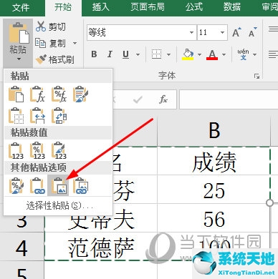
Task: Click the Copy (复制) button
Action: 50,43
